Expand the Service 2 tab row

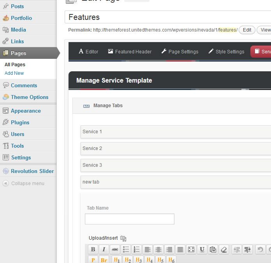175,148
